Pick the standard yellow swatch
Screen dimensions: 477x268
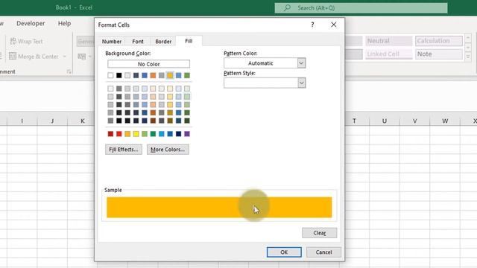[136, 134]
